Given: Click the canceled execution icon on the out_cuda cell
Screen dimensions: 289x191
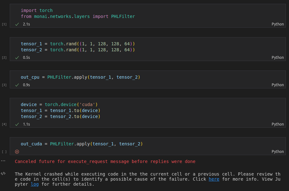Looking at the screenshot, I should (17, 152).
